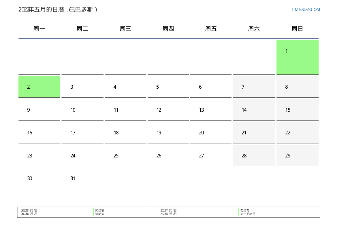The image size is (337, 238).
Task: Select Saturday date 14
Action: (x=254, y=109)
